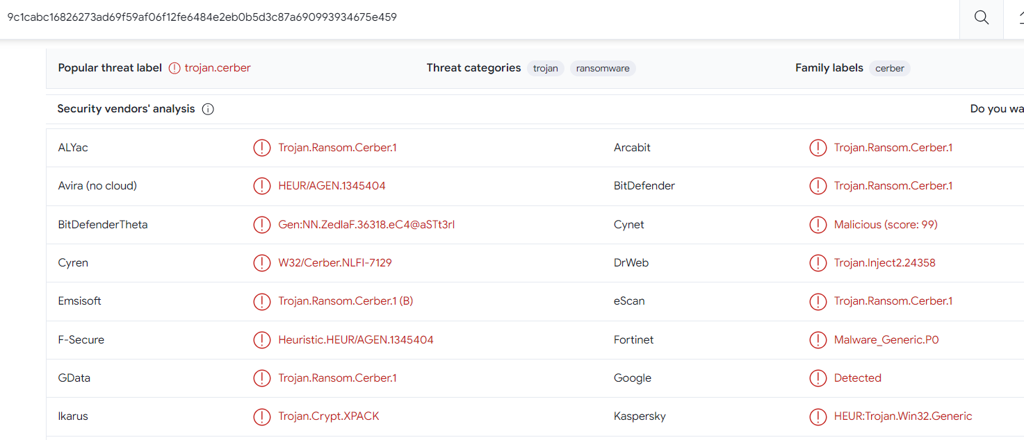Screen dimensions: 1024x440
Task: Click W32/Cerber.NLFI-7129 result text
Action: pos(335,263)
